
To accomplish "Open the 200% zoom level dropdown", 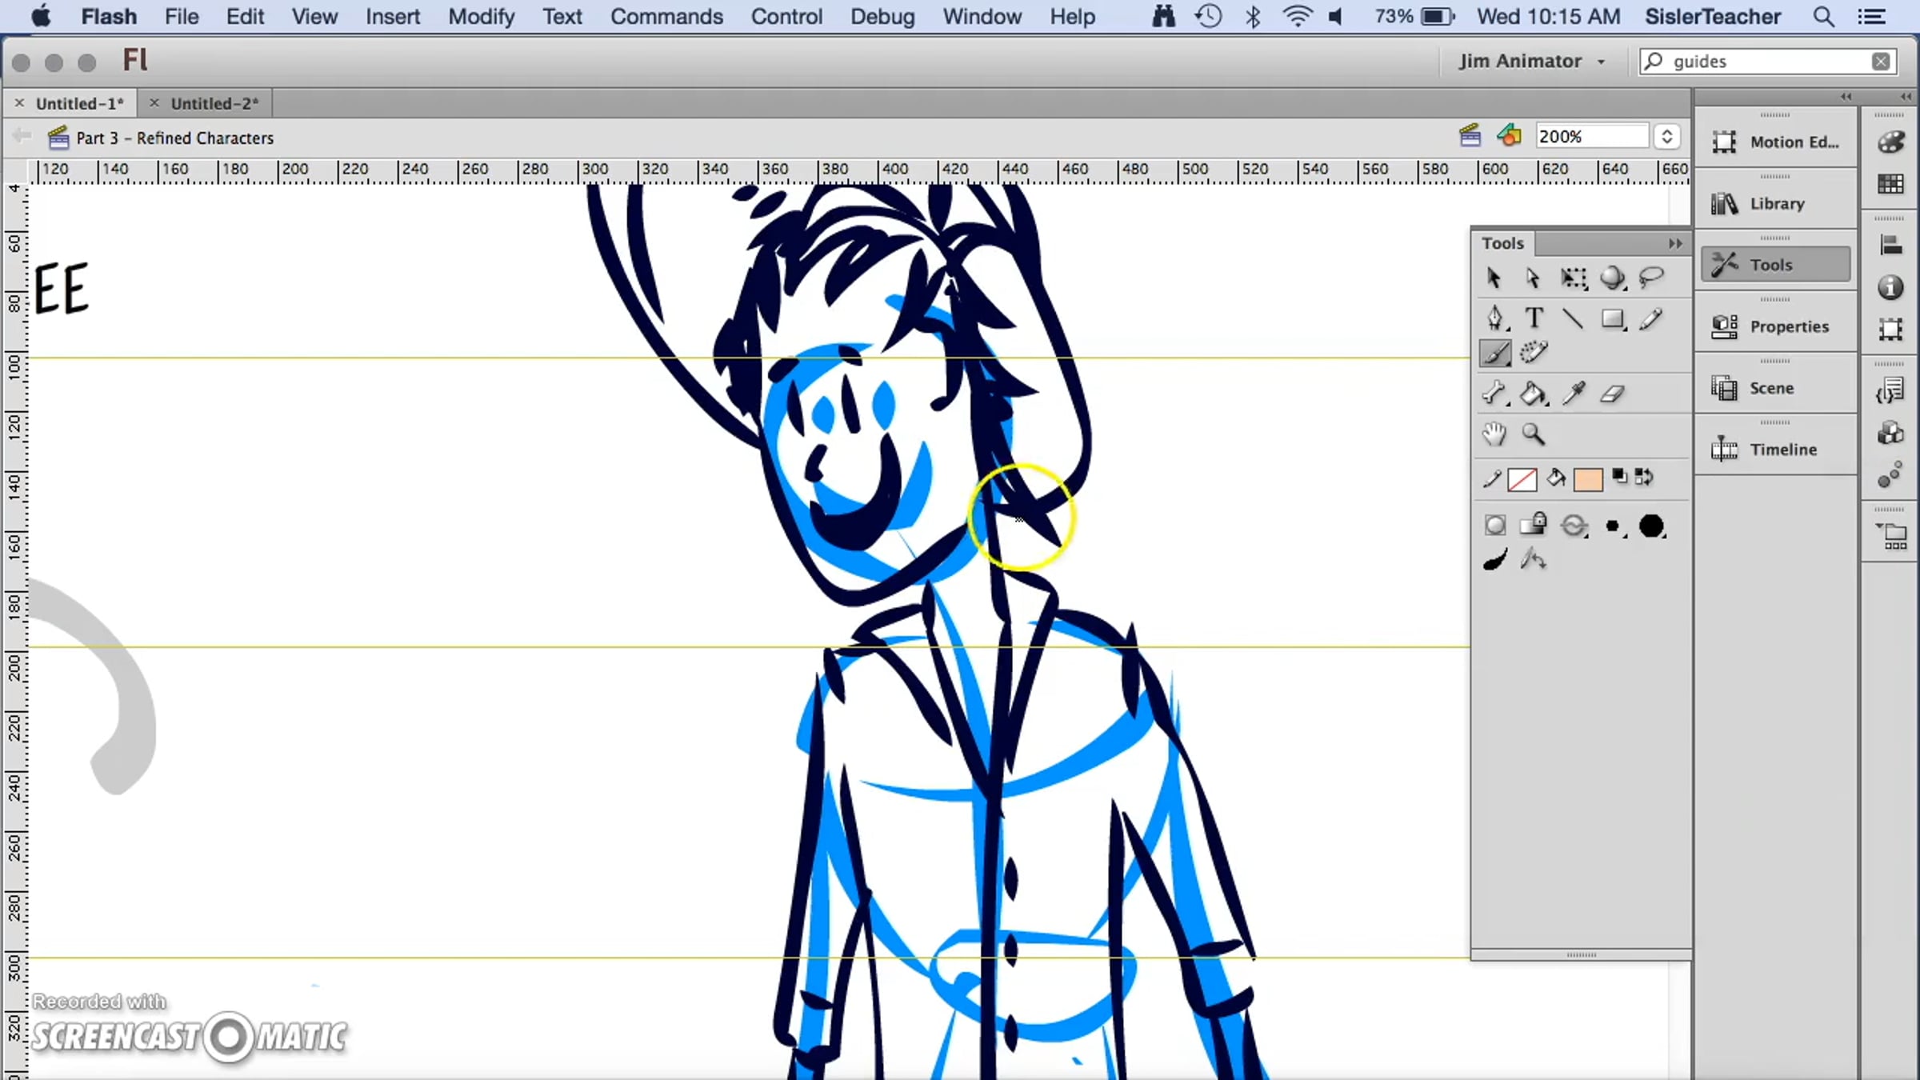I will tap(1667, 137).
